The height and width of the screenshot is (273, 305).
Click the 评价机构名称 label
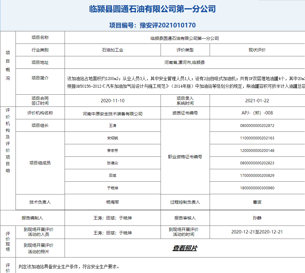(40, 113)
